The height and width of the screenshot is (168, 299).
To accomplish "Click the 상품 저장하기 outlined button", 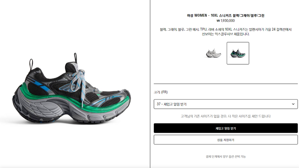I will coord(226,140).
